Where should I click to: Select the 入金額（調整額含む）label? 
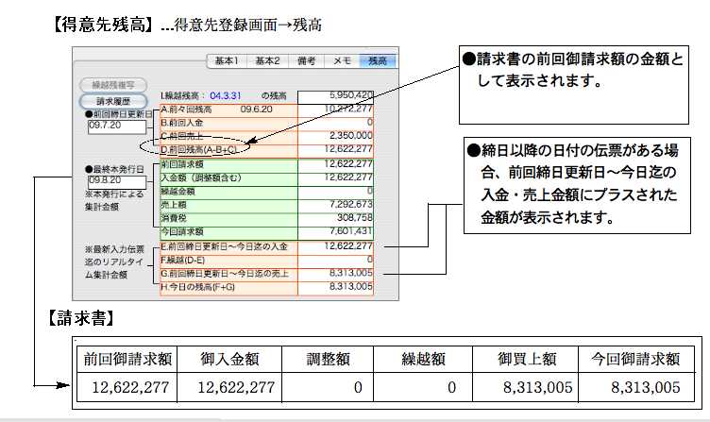click(201, 177)
